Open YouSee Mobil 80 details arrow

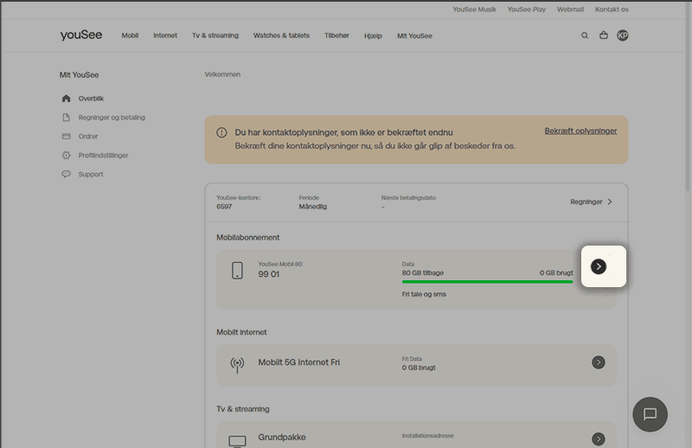(599, 266)
